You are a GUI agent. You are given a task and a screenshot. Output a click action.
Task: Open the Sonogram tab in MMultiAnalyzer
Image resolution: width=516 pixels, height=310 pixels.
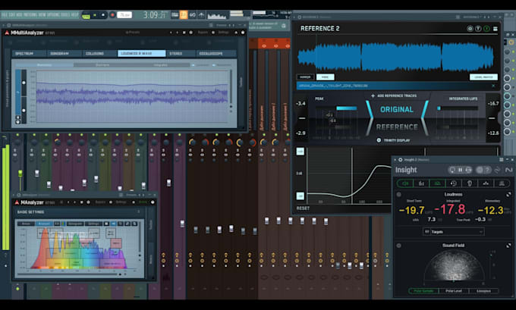click(x=64, y=54)
